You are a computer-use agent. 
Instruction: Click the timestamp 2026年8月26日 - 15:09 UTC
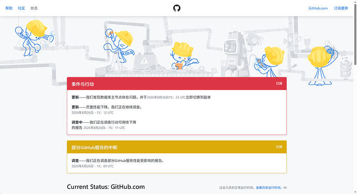pos(93,166)
